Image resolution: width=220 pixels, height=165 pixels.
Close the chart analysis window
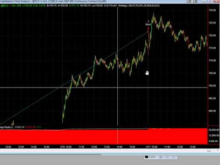(217, 1)
